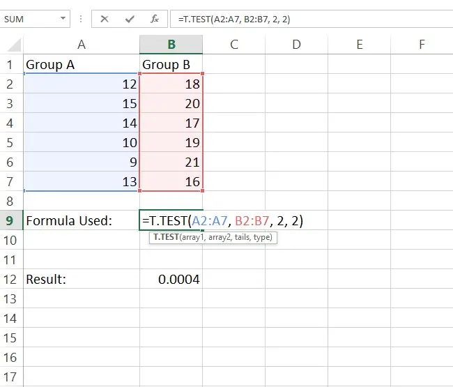The width and height of the screenshot is (453, 387).
Task: Click cell containing value 13
Action: point(82,181)
